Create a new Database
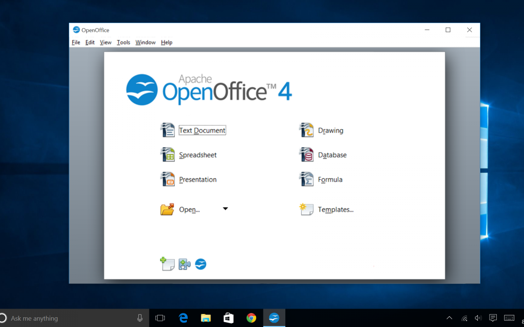Image resolution: width=524 pixels, height=327 pixels. click(332, 155)
